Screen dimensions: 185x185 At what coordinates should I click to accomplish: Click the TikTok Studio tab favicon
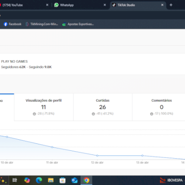pos(114,5)
